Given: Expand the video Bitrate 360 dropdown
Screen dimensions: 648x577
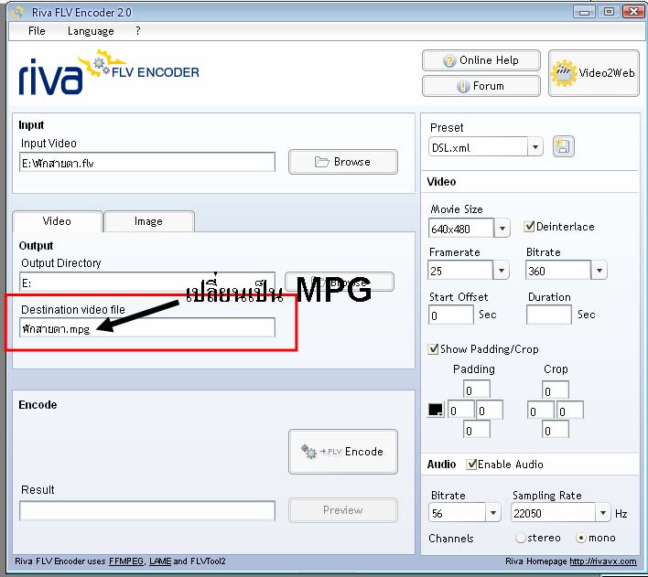Looking at the screenshot, I should point(599,271).
